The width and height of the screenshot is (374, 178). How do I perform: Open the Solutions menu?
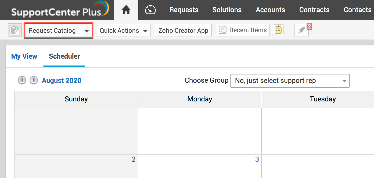coord(227,10)
